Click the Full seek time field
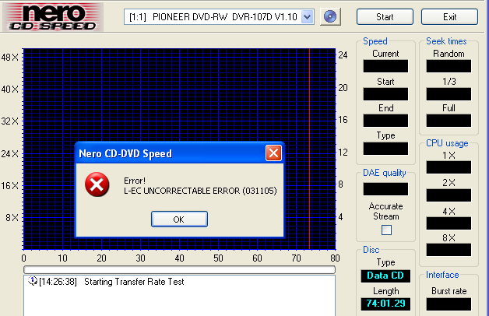Image resolution: width=489 pixels, height=316 pixels. pos(449,121)
